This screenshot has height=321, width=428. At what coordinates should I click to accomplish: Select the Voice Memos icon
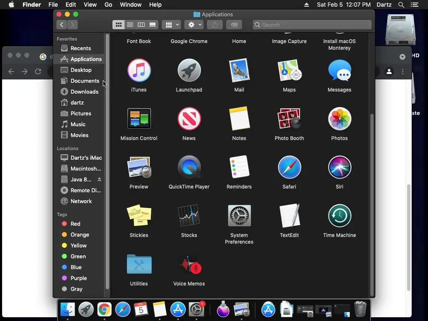point(190,265)
